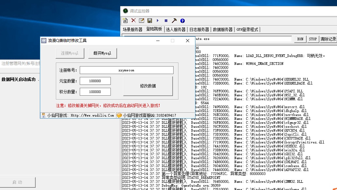The image size is (337, 190).
Task: Close the 浪漫Q唐临时修改工具 window
Action: [x=187, y=41]
